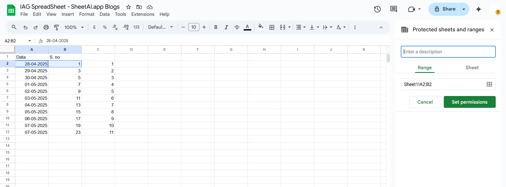
Task: Format as currency with pound icon
Action: [94, 27]
